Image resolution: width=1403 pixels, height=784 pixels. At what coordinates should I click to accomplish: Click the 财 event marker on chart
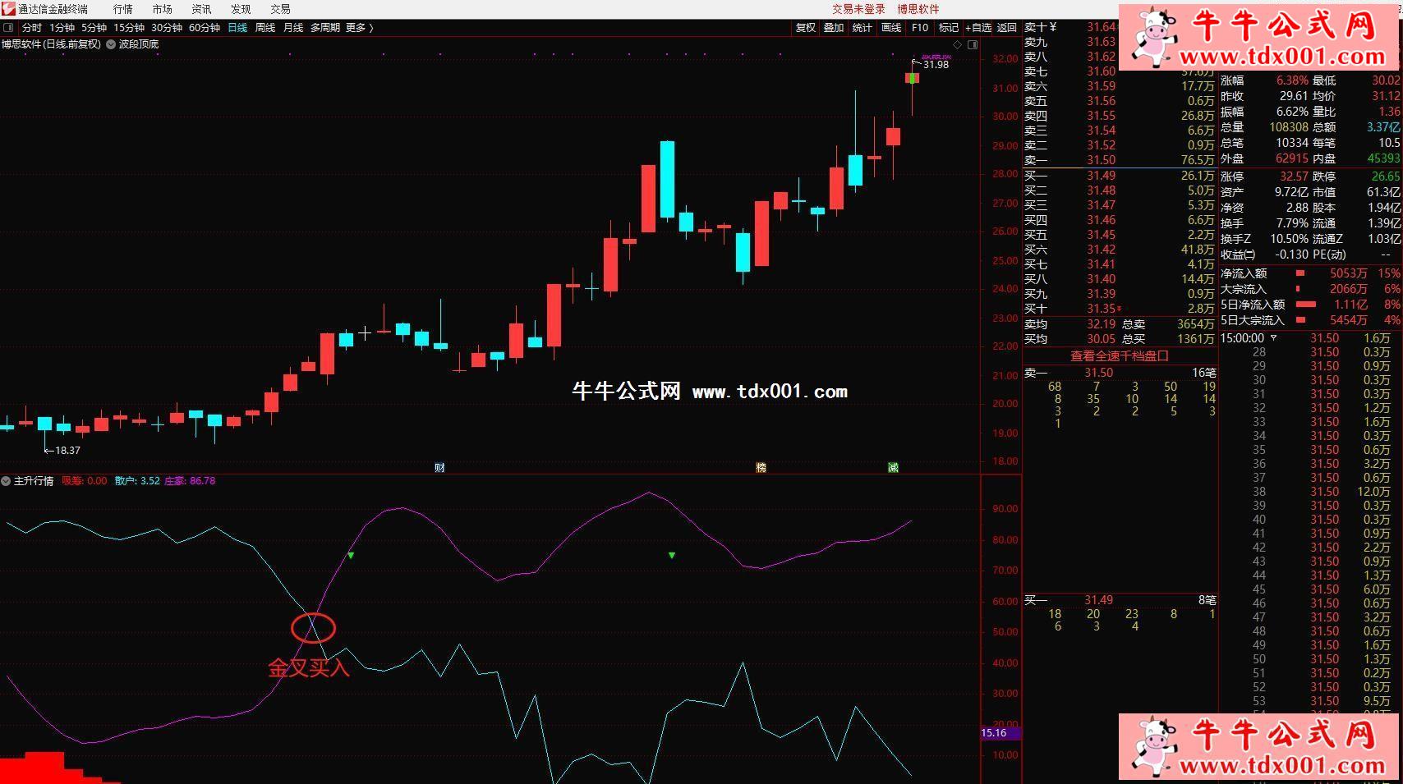pos(439,468)
